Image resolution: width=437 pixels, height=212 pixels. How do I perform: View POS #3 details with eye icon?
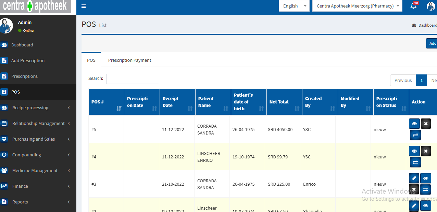425,178
